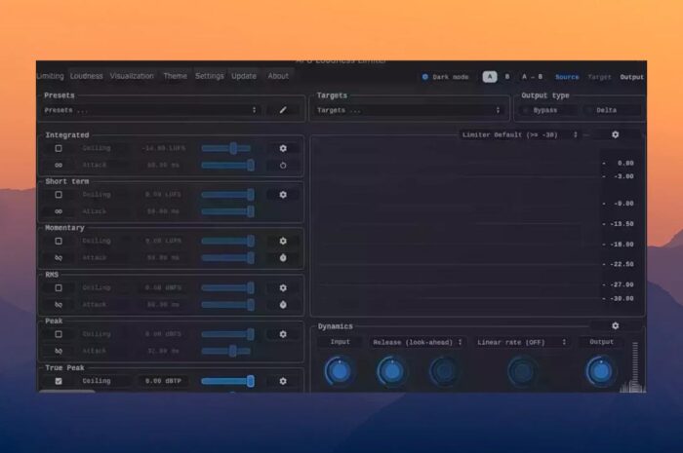
Task: Select the A state button
Action: coord(490,77)
